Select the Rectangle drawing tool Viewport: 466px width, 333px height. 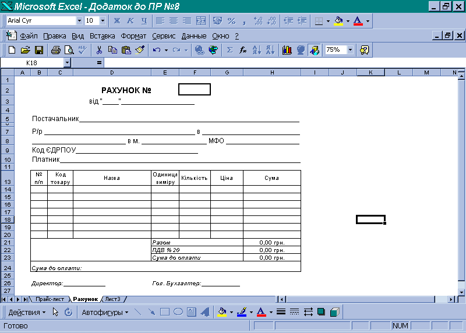point(165,312)
